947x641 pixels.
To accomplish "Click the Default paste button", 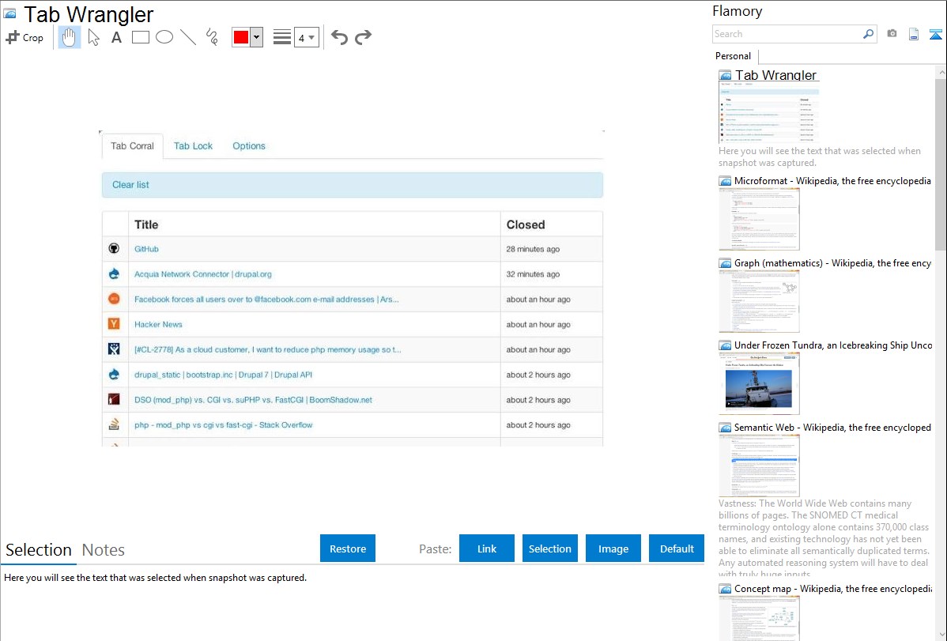I will coord(677,549).
